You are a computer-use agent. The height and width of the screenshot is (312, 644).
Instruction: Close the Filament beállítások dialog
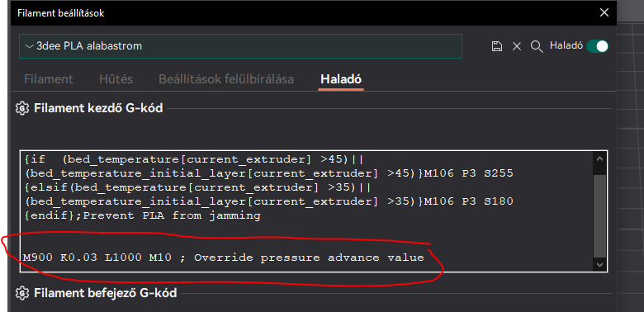[x=604, y=12]
